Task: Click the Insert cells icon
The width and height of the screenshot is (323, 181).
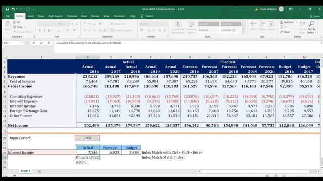Action: click(x=253, y=24)
